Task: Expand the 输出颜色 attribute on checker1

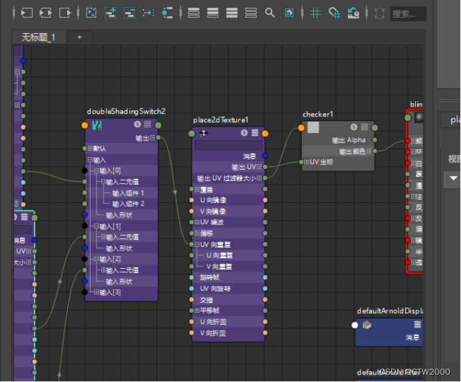Action: click(x=369, y=151)
